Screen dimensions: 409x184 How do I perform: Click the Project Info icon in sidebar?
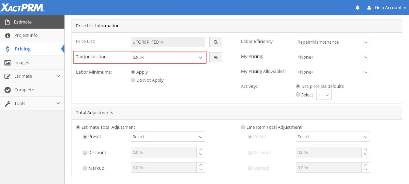[7, 35]
